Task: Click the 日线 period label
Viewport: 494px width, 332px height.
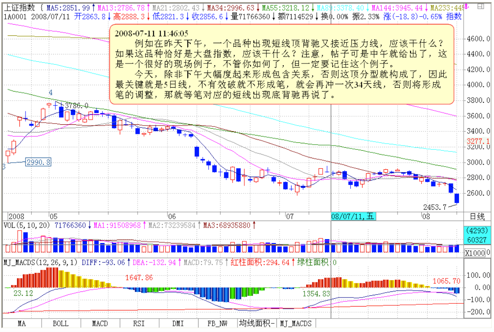Action: click(477, 217)
